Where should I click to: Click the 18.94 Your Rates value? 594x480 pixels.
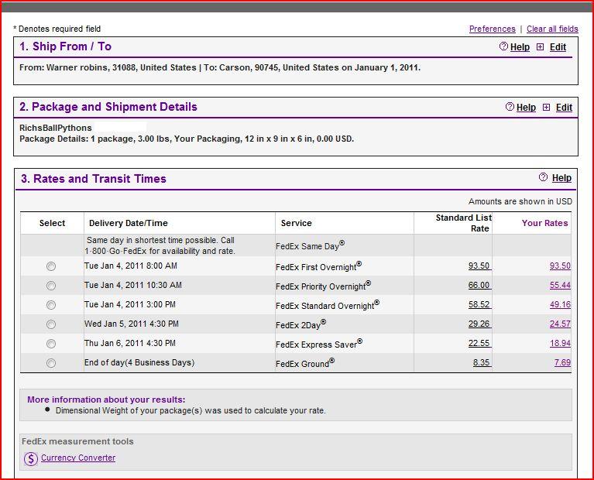click(560, 343)
